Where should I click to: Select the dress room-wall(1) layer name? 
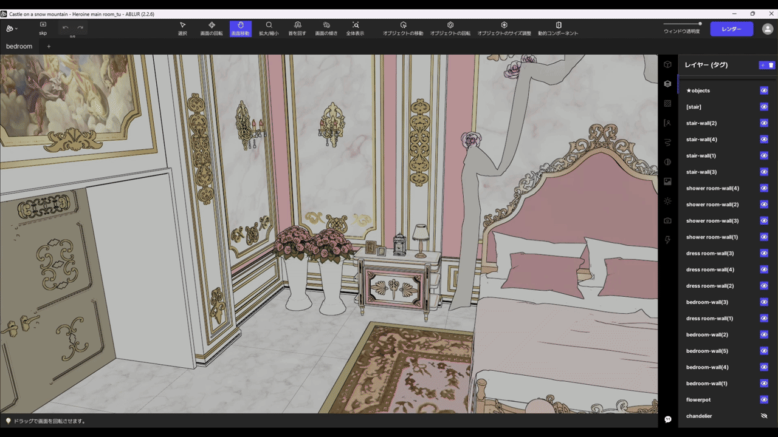pos(710,319)
